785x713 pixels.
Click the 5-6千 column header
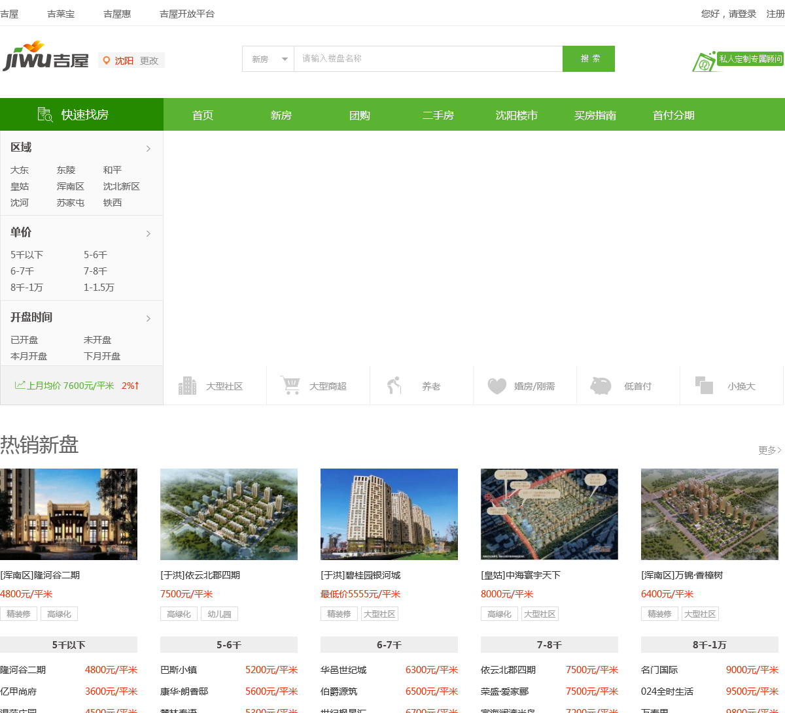pos(229,645)
